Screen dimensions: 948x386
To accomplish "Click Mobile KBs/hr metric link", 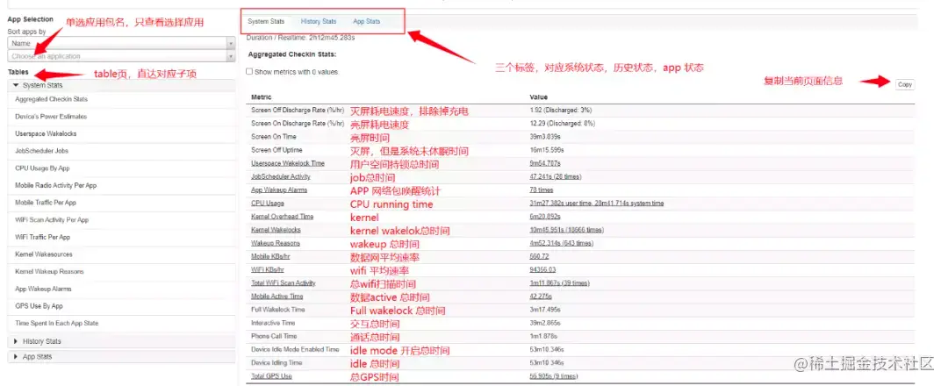I will [270, 256].
